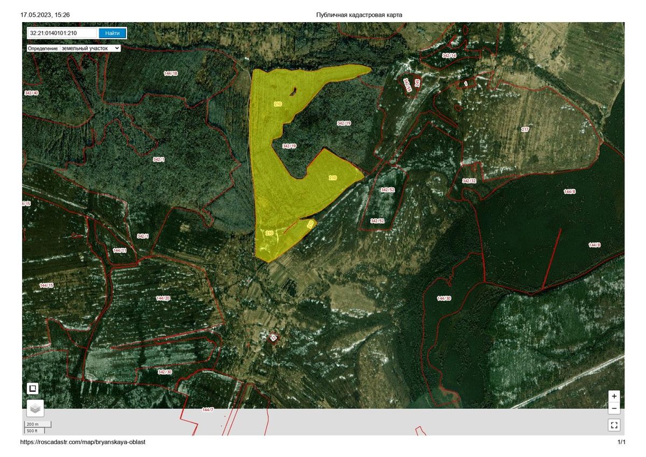Image resolution: width=646 pixels, height=457 pixels.
Task: Select the parcel label 217
Action: 525,129
